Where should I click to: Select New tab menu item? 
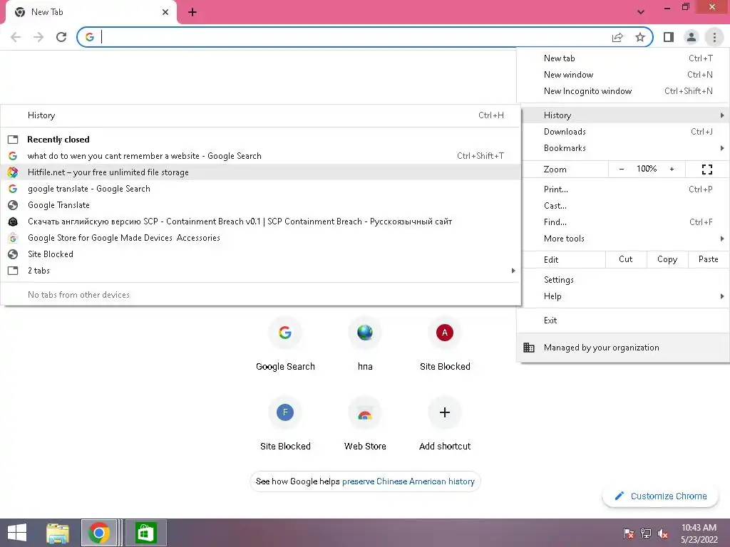(623, 58)
